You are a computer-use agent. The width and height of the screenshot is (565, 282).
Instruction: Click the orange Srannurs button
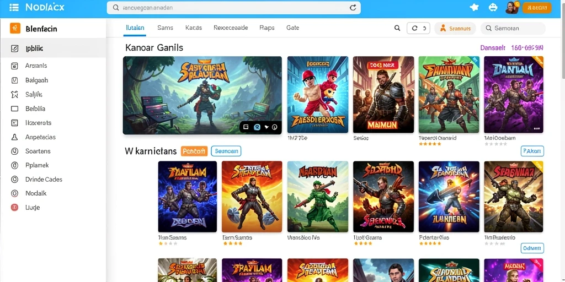455,28
